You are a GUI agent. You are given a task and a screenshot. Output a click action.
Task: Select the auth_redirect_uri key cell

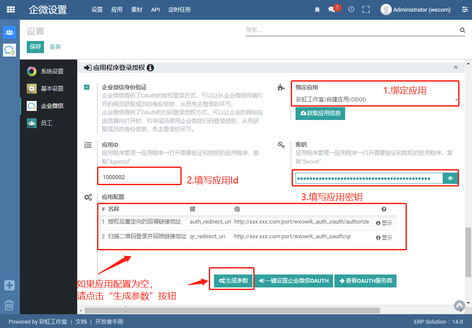(x=210, y=222)
